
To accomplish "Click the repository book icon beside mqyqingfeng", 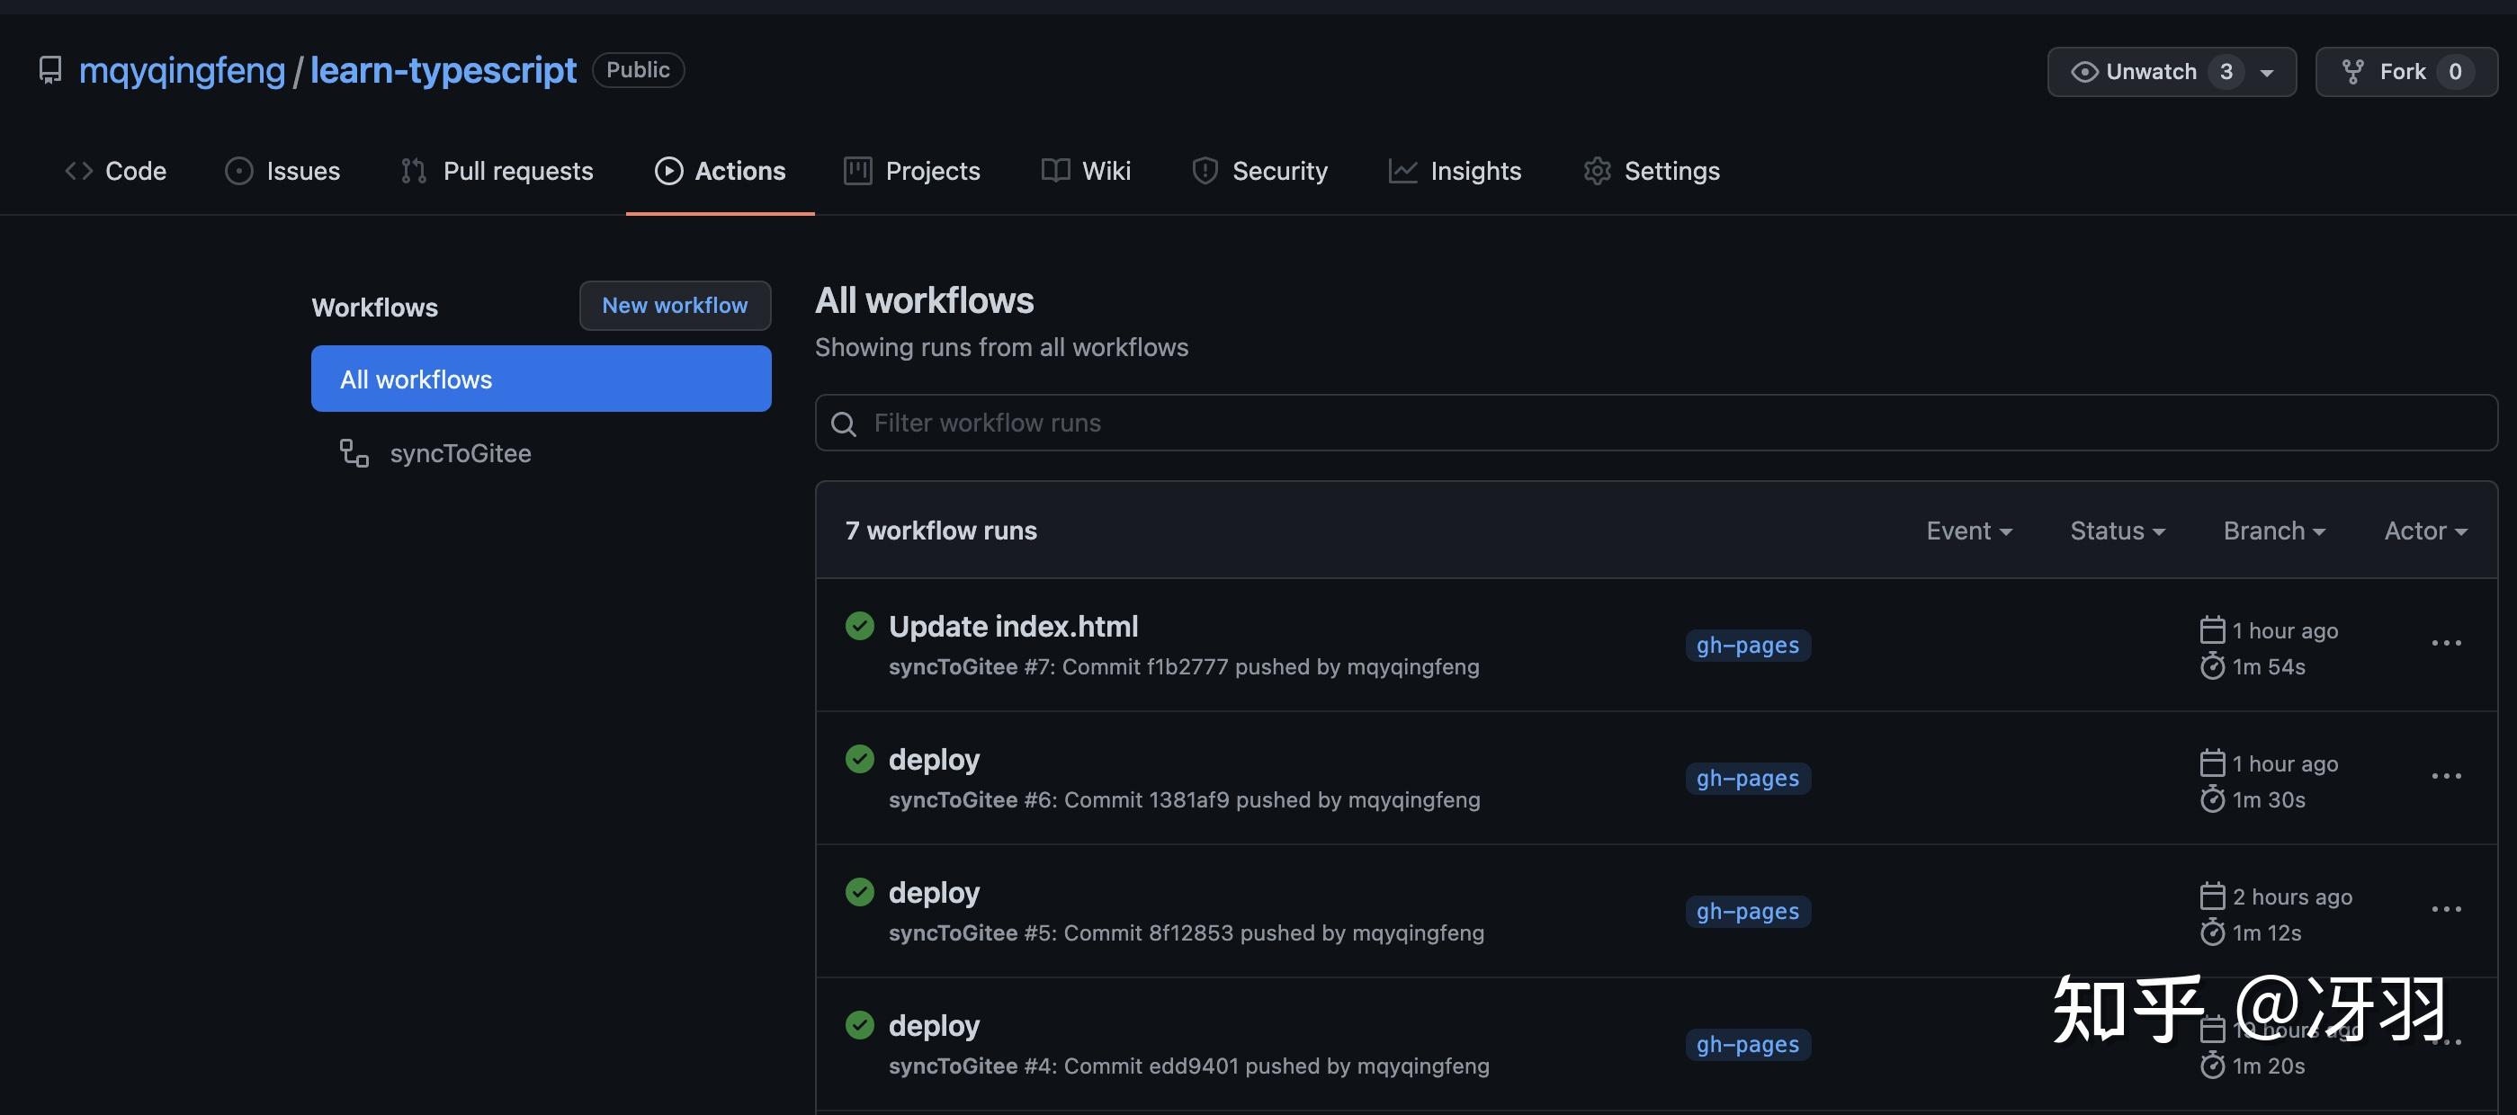I will (x=49, y=70).
